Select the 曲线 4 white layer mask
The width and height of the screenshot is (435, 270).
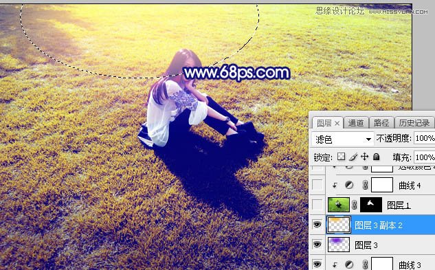[382, 185]
